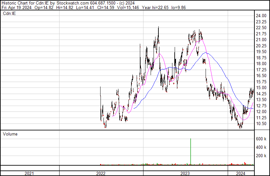Click the tall green volume spike bar
Viewport: 270px width, 176px height.
point(190,152)
